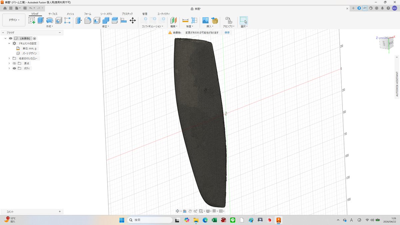The height and width of the screenshot is (225, 400).
Task: Select the Fillet tool icon
Action: pyautogui.click(x=88, y=20)
